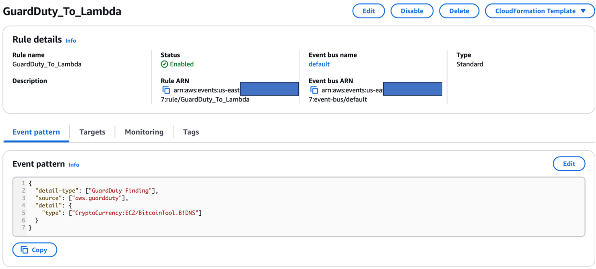Delete the GuardDuty_To_Lambda rule
The width and height of the screenshot is (596, 269).
coord(459,11)
